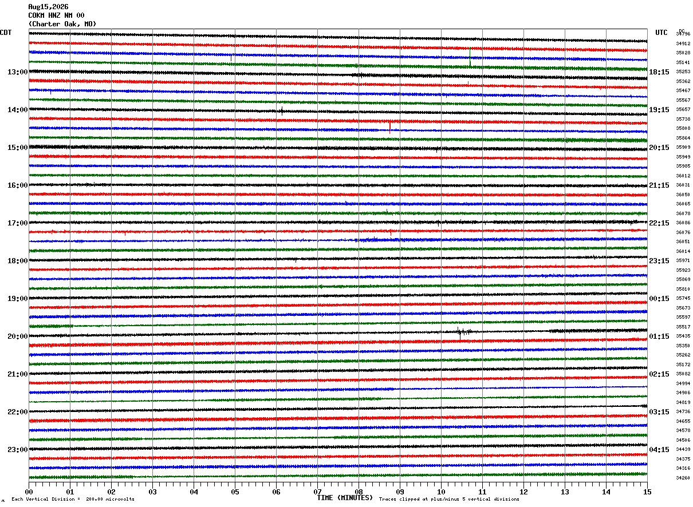Click the 19:00 CDT time label
The height and width of the screenshot is (507, 693).
(17, 299)
